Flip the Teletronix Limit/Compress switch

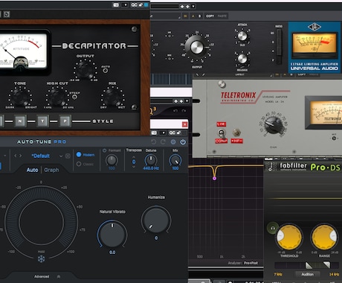tap(222, 133)
